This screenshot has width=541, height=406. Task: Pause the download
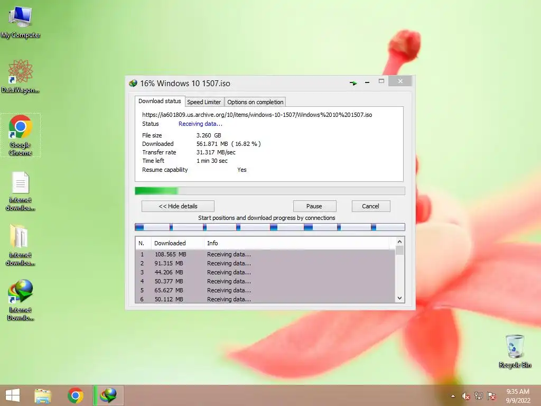click(x=314, y=206)
